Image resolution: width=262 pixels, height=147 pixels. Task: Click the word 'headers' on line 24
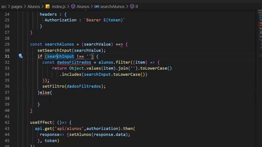(x=48, y=14)
